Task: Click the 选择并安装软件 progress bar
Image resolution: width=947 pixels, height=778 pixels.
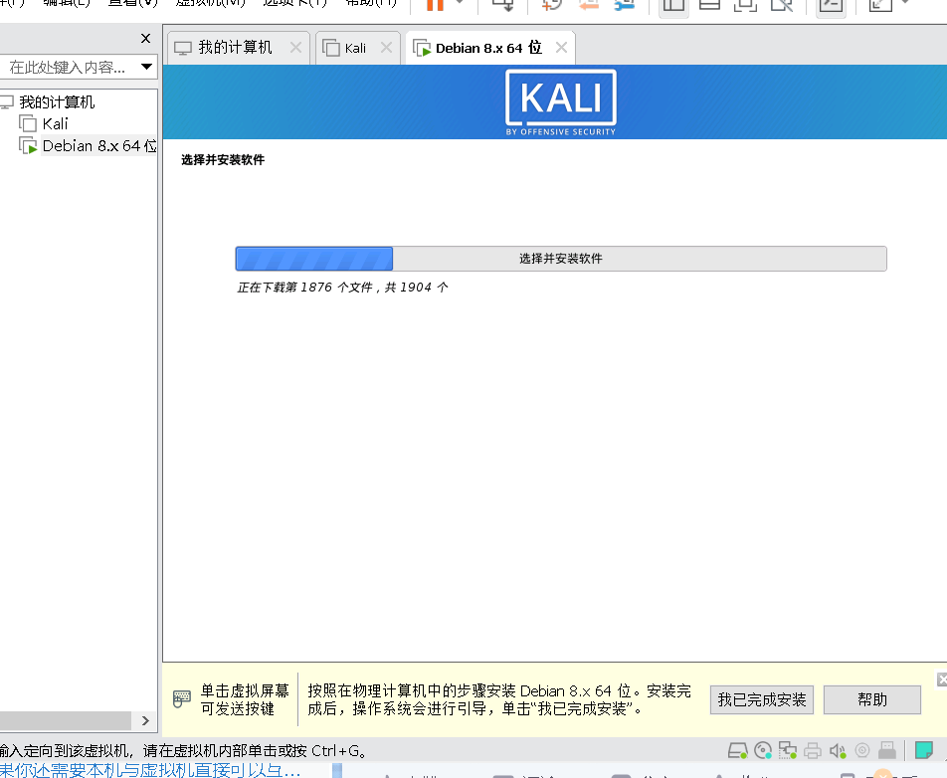Action: [560, 259]
